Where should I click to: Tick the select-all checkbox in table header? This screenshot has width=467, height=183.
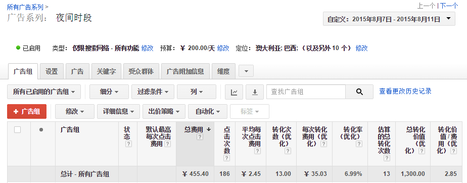pos(18,129)
